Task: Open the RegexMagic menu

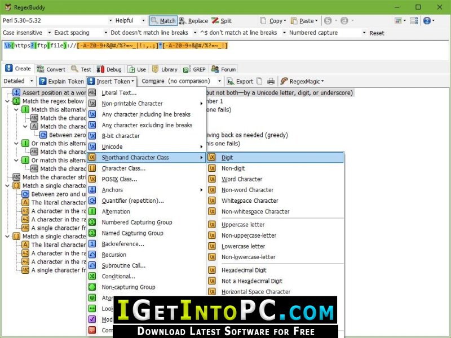Action: point(302,81)
